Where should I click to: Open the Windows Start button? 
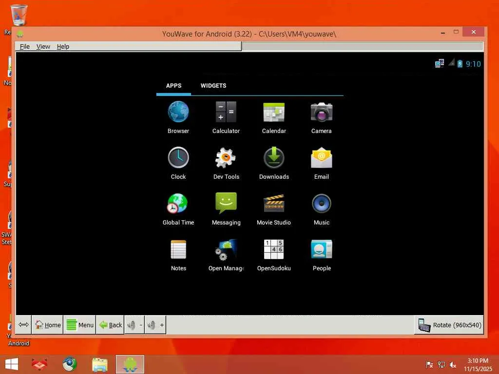click(x=12, y=364)
